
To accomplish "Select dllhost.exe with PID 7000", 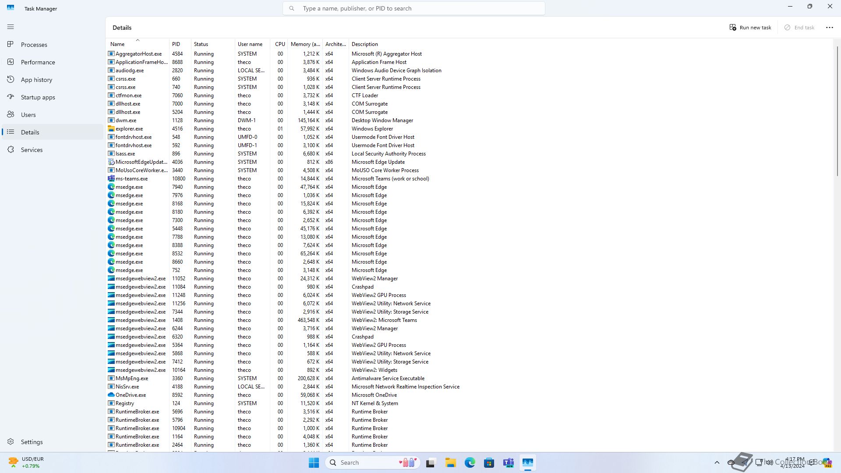I will [469, 104].
